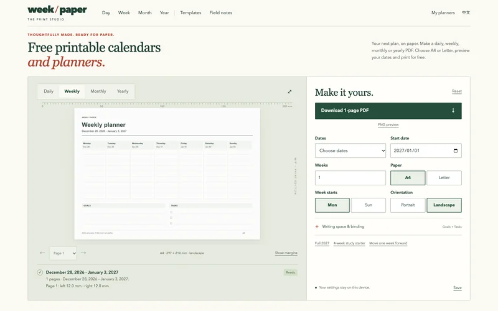Click the plus icon beside Writing space

(x=317, y=226)
